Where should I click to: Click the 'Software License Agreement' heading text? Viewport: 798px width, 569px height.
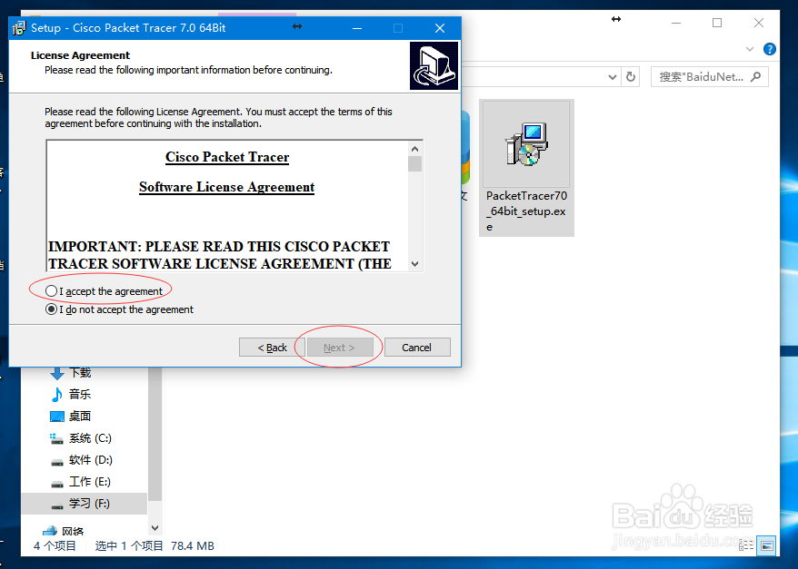[227, 187]
